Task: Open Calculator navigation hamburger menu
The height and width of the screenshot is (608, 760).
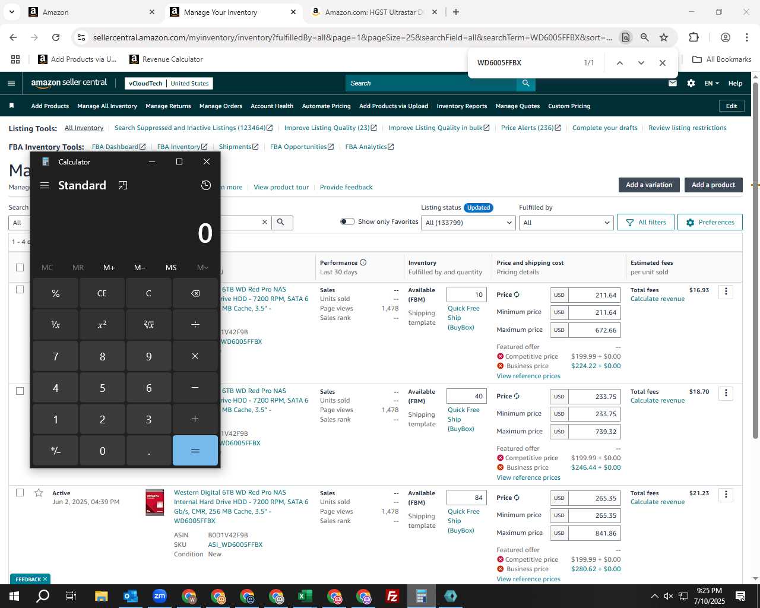Action: 45,185
